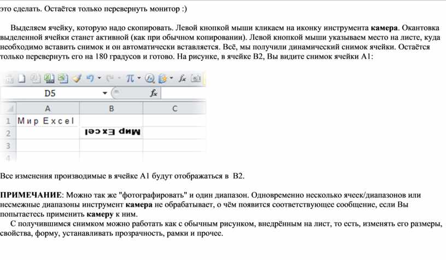This screenshot has width=446, height=260.
Task: Select row 1 header
Action: [x=8, y=121]
